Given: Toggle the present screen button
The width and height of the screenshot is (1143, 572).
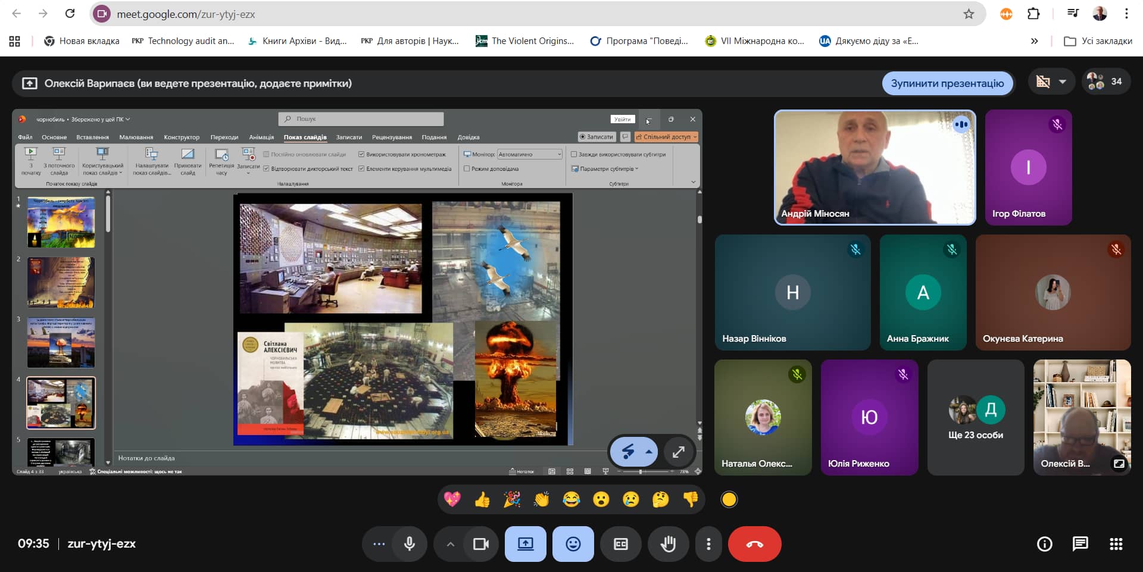Looking at the screenshot, I should tap(525, 544).
